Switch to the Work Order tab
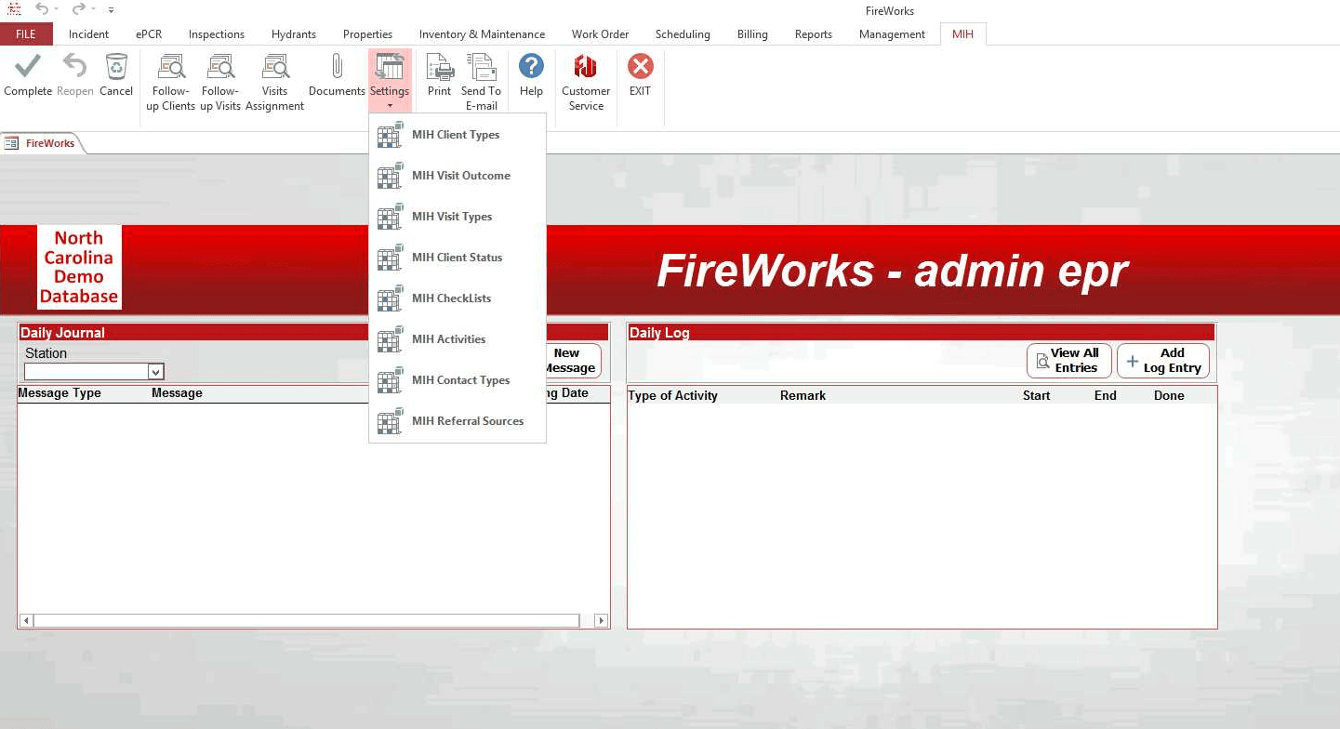Image resolution: width=1340 pixels, height=729 pixels. tap(600, 34)
